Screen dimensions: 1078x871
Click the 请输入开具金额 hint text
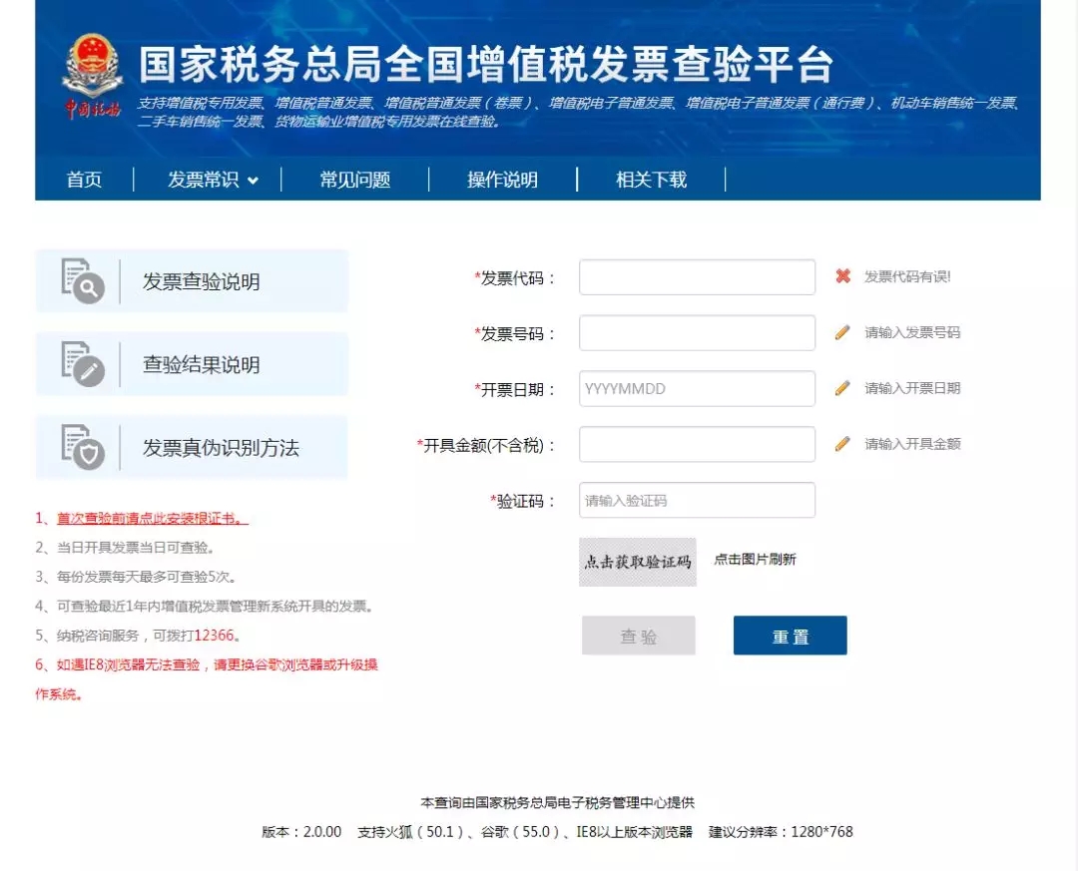pyautogui.click(x=912, y=444)
